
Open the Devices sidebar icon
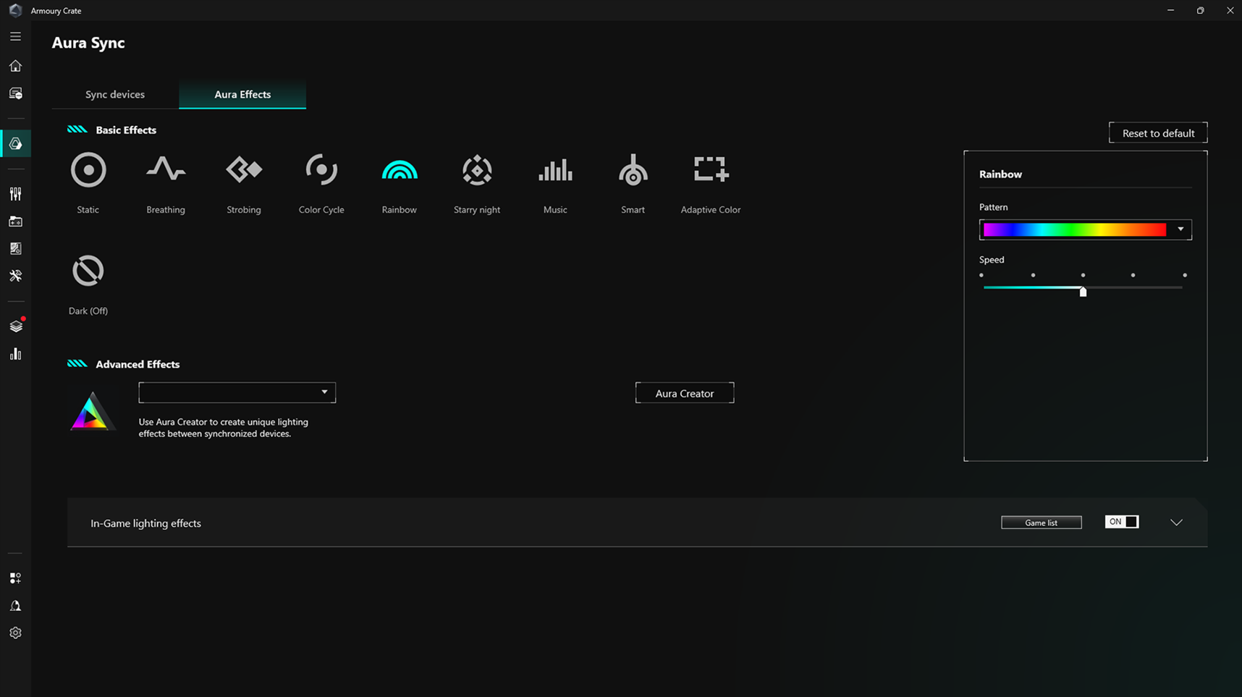(15, 94)
